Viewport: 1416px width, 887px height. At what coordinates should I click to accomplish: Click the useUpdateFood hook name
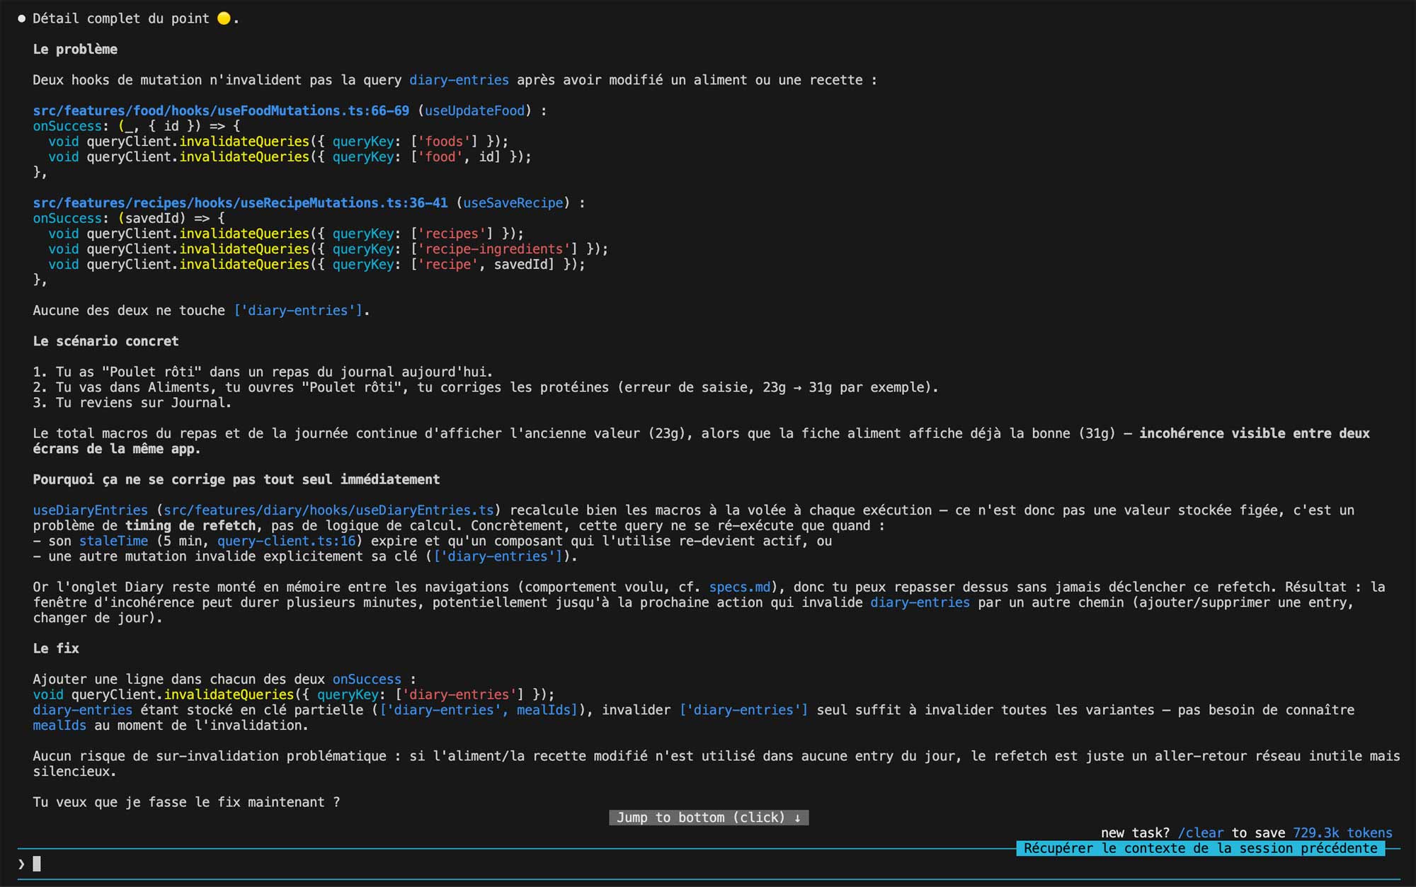(x=474, y=110)
